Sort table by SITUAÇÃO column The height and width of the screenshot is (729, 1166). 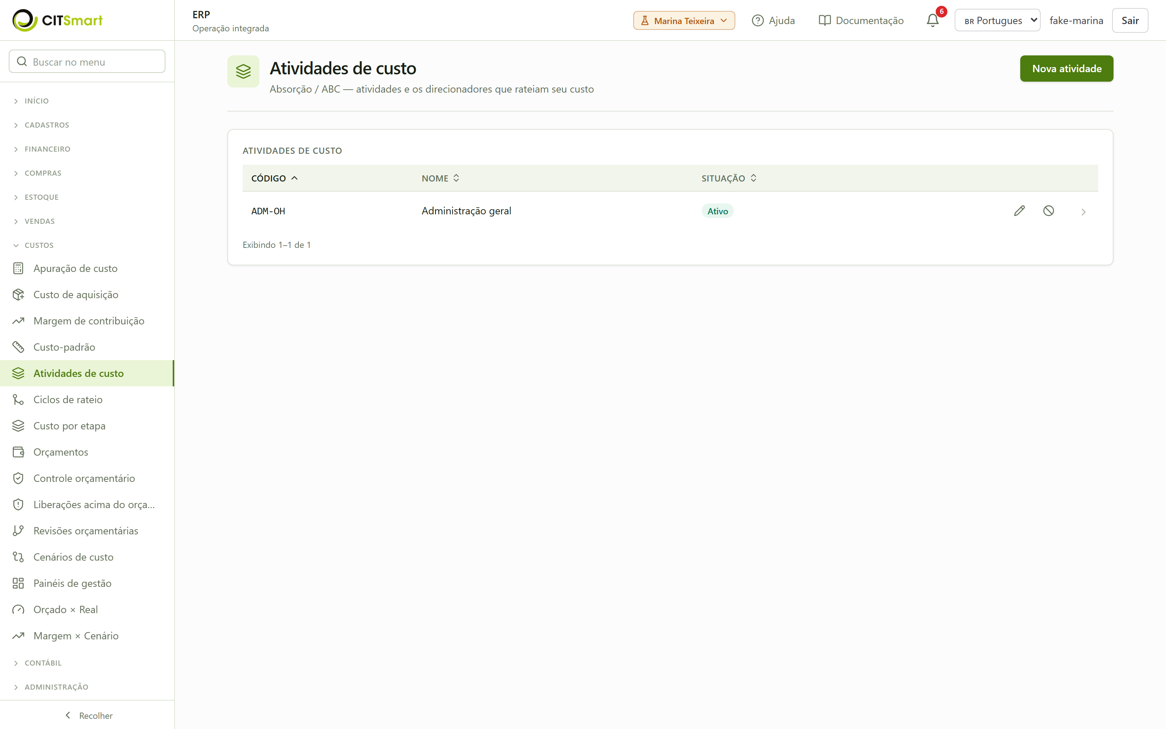point(729,178)
